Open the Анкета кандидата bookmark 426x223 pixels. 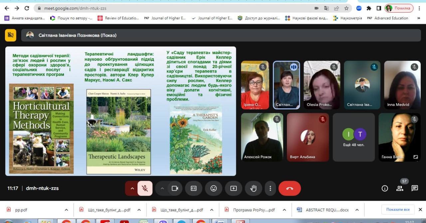click(x=25, y=18)
